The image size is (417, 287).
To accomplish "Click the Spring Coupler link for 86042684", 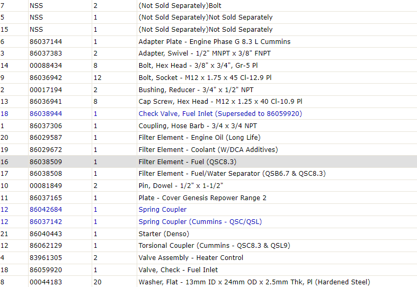I will coord(163,210).
